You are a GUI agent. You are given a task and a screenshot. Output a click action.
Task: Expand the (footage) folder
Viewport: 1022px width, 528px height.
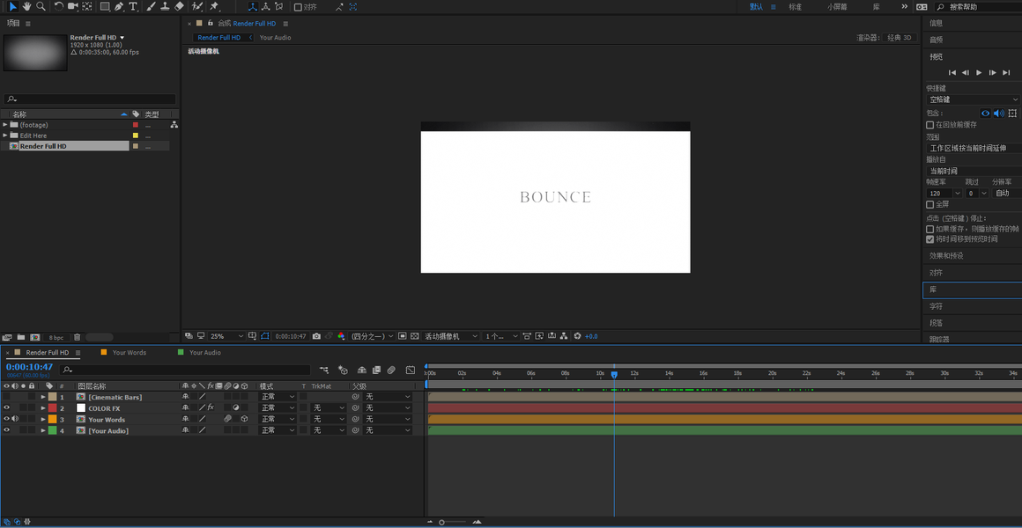5,124
